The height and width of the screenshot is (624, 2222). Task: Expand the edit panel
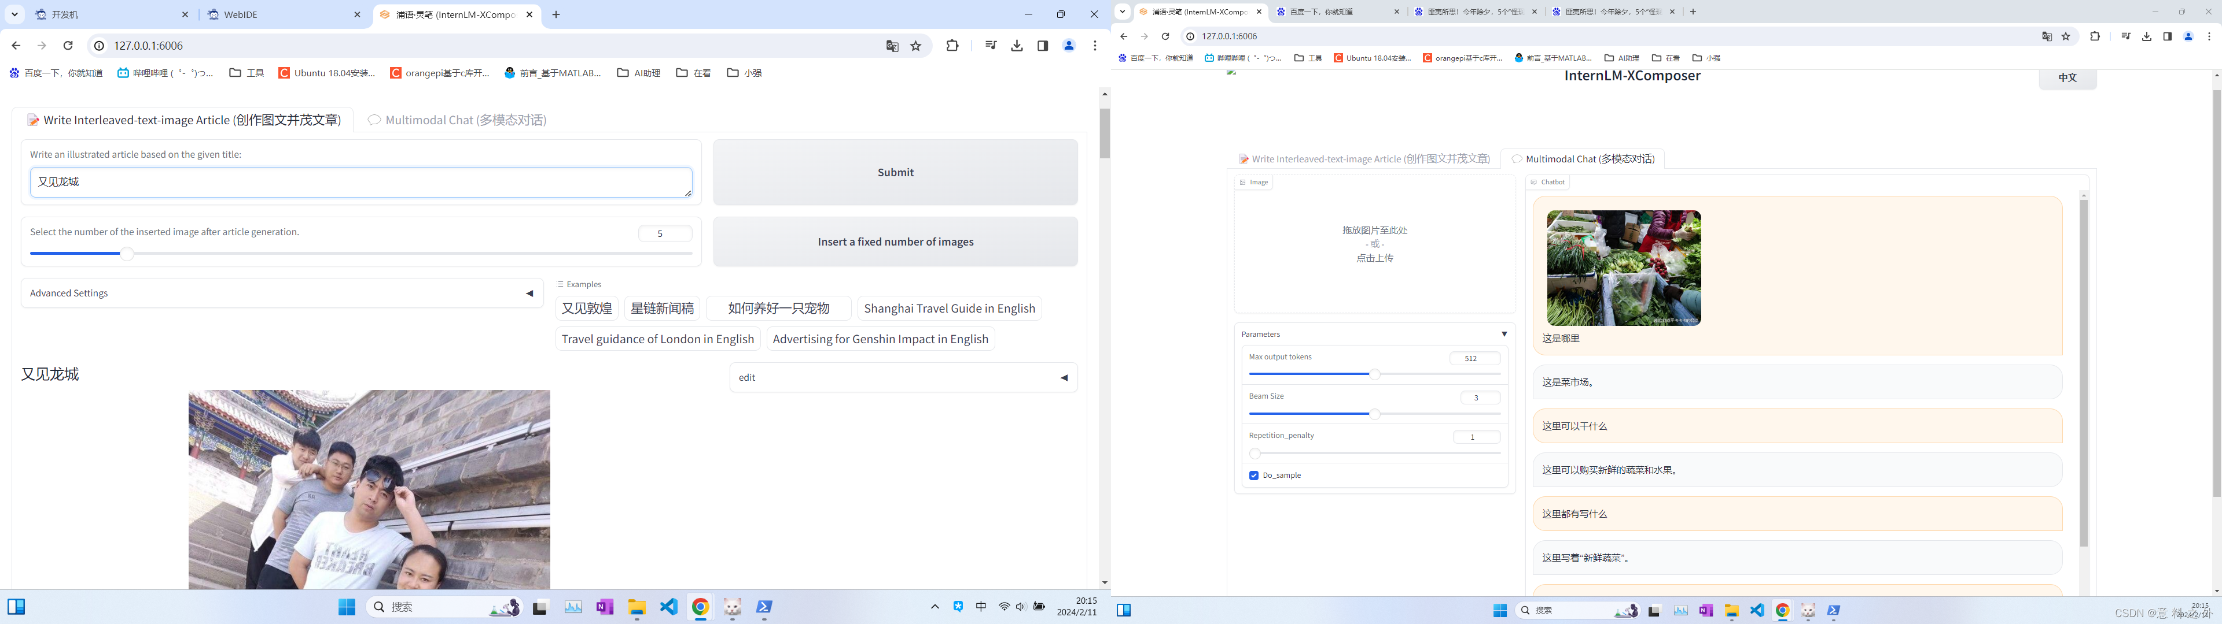point(903,377)
